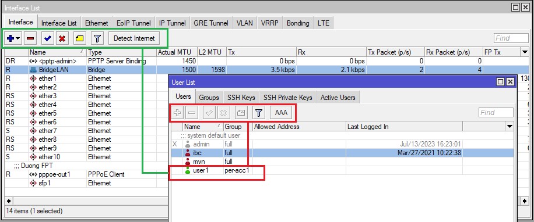534x222 pixels.
Task: Click the greyed checkmark Enable user button
Action: 209,113
